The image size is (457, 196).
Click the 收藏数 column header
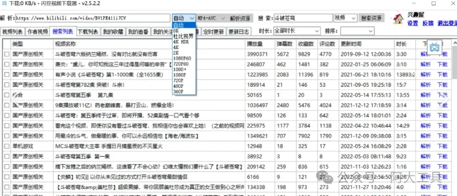coord(306,44)
